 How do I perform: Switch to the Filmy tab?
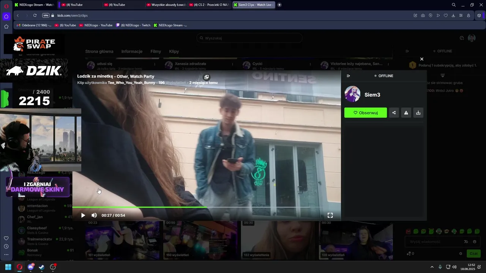(156, 52)
